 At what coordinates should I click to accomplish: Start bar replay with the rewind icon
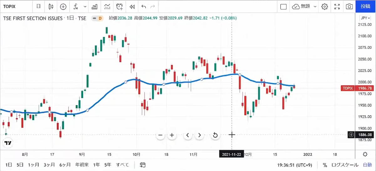click(132, 6)
